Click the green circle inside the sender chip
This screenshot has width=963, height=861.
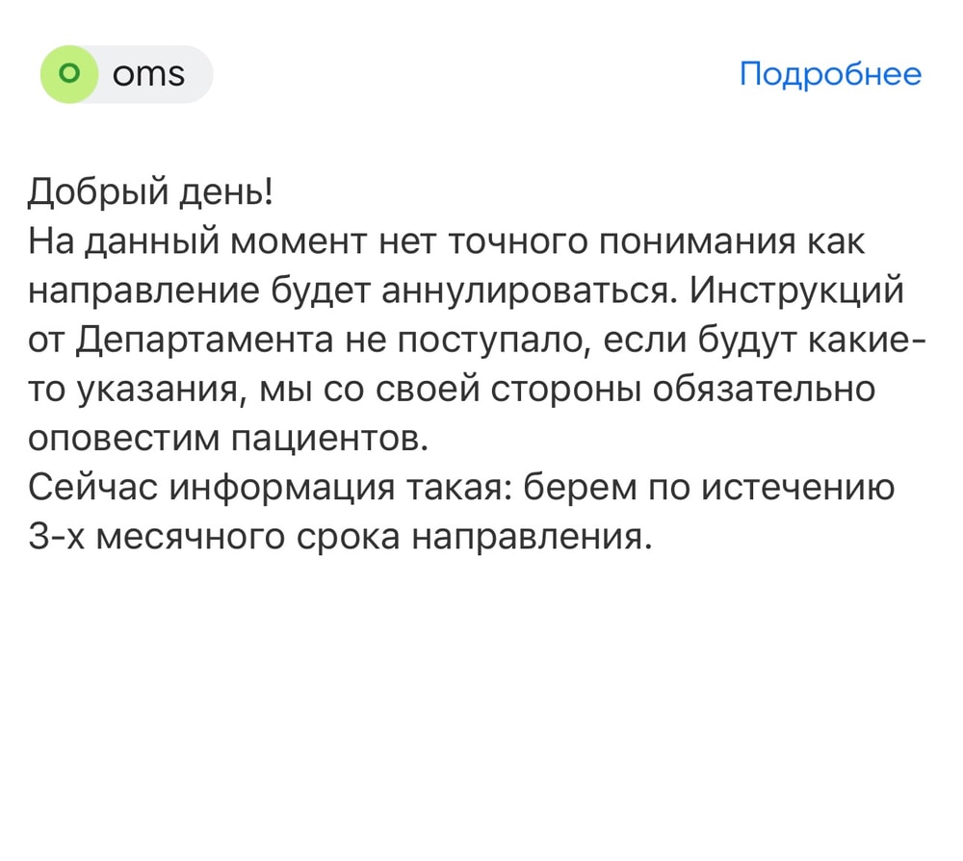click(70, 74)
